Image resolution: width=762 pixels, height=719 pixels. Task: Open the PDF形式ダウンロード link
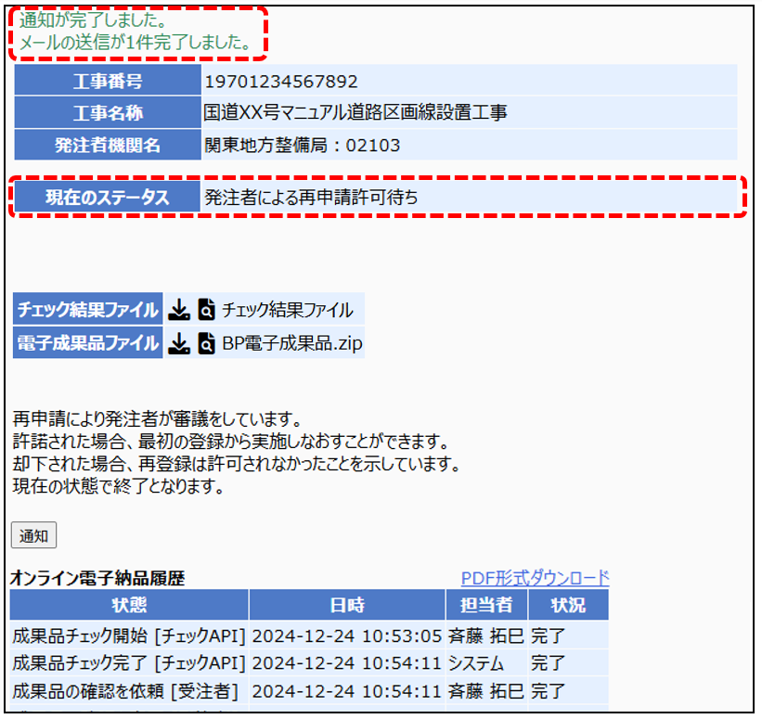(x=535, y=578)
